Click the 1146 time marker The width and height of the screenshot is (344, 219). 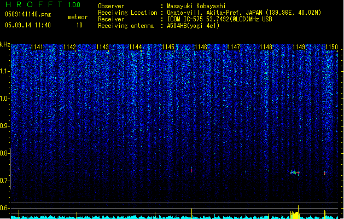coord(201,47)
